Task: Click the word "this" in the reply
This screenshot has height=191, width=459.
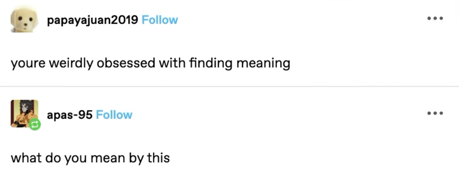Action: coord(158,158)
